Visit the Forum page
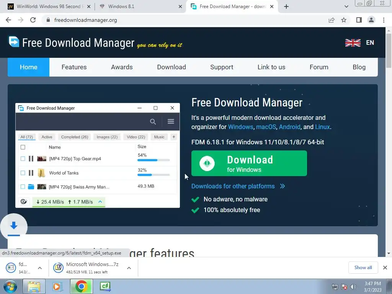392x294 pixels. click(319, 67)
